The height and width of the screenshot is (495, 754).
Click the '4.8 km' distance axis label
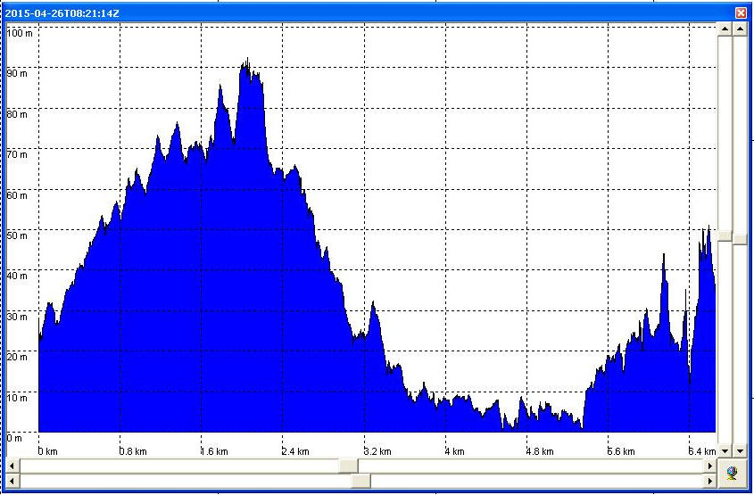point(540,452)
